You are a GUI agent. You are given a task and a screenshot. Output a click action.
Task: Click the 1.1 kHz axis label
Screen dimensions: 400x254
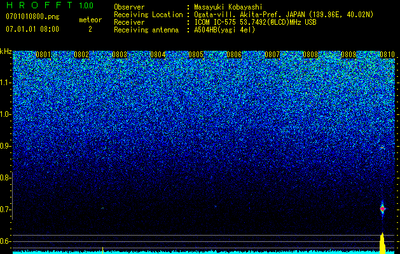(x=5, y=83)
